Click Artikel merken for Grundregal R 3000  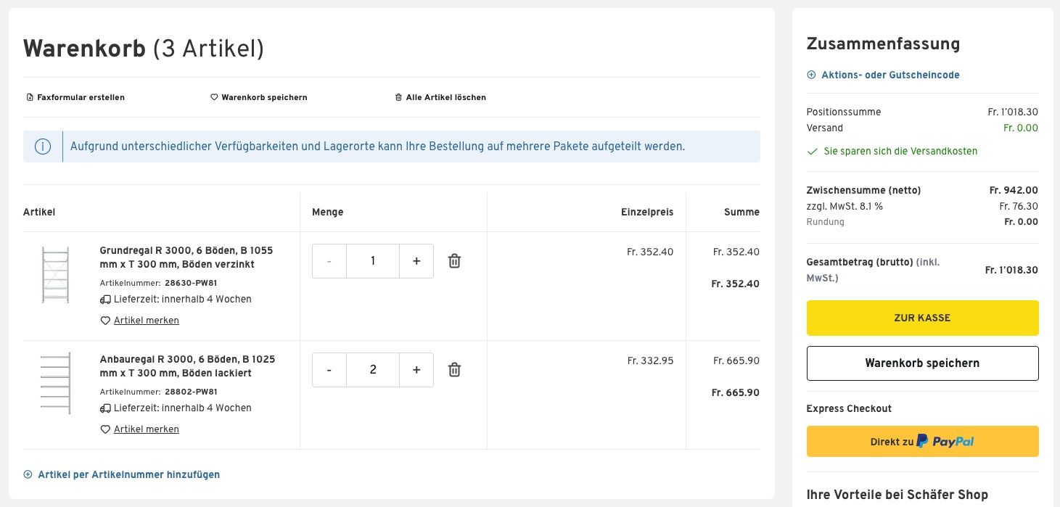point(147,321)
